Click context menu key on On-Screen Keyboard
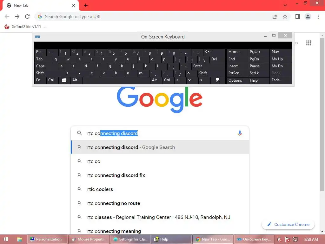This screenshot has width=325, height=244. (218, 80)
